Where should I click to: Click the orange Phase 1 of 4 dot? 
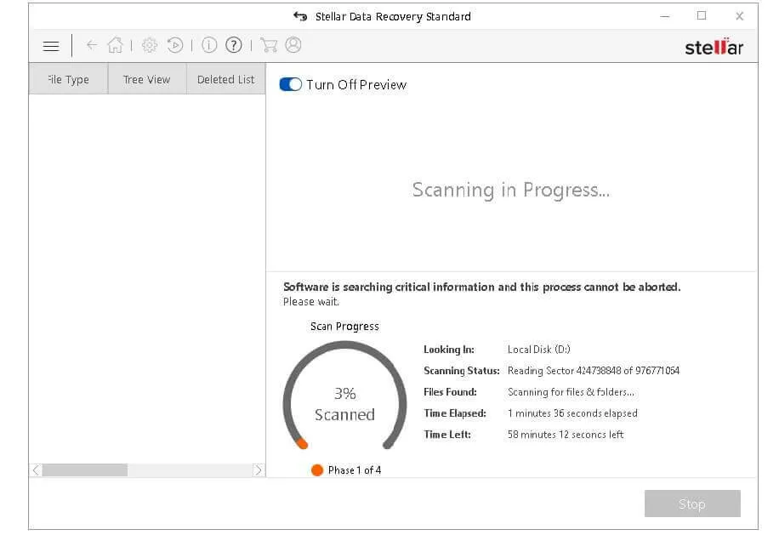tap(317, 470)
